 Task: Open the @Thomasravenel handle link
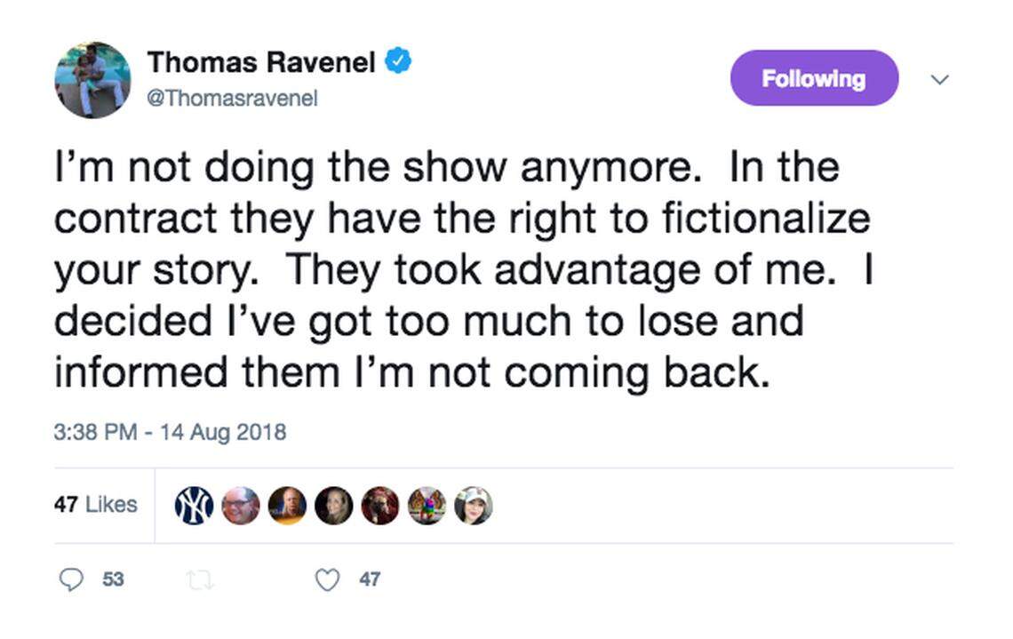231,98
